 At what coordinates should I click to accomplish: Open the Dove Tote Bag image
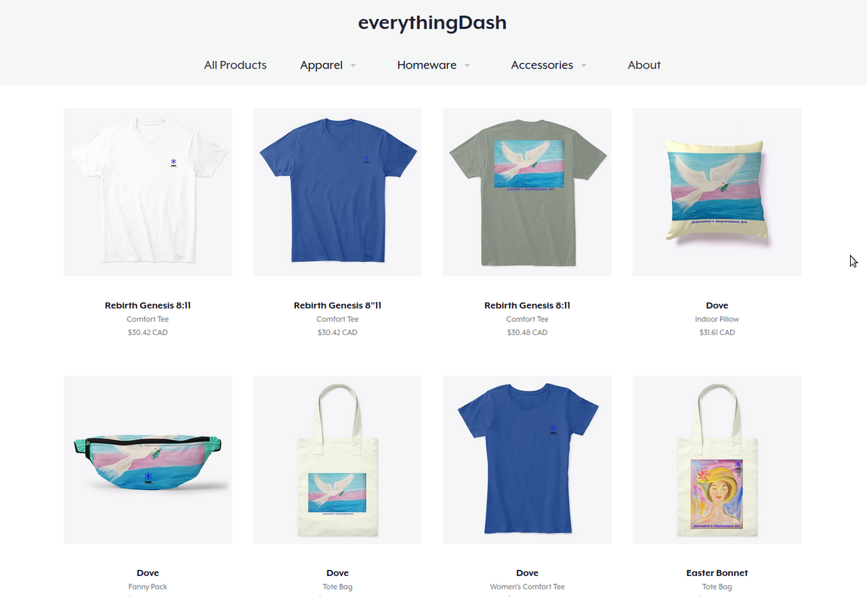pos(337,460)
